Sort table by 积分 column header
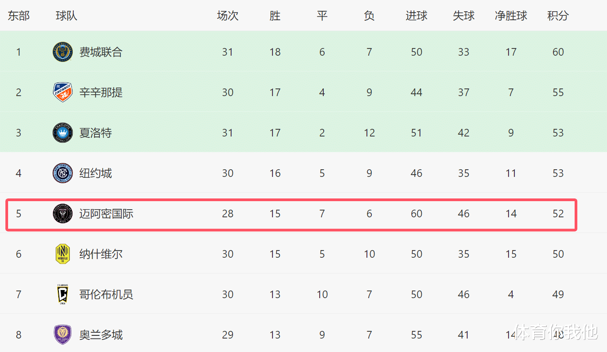Viewport: 607px width, 352px height. [x=558, y=16]
